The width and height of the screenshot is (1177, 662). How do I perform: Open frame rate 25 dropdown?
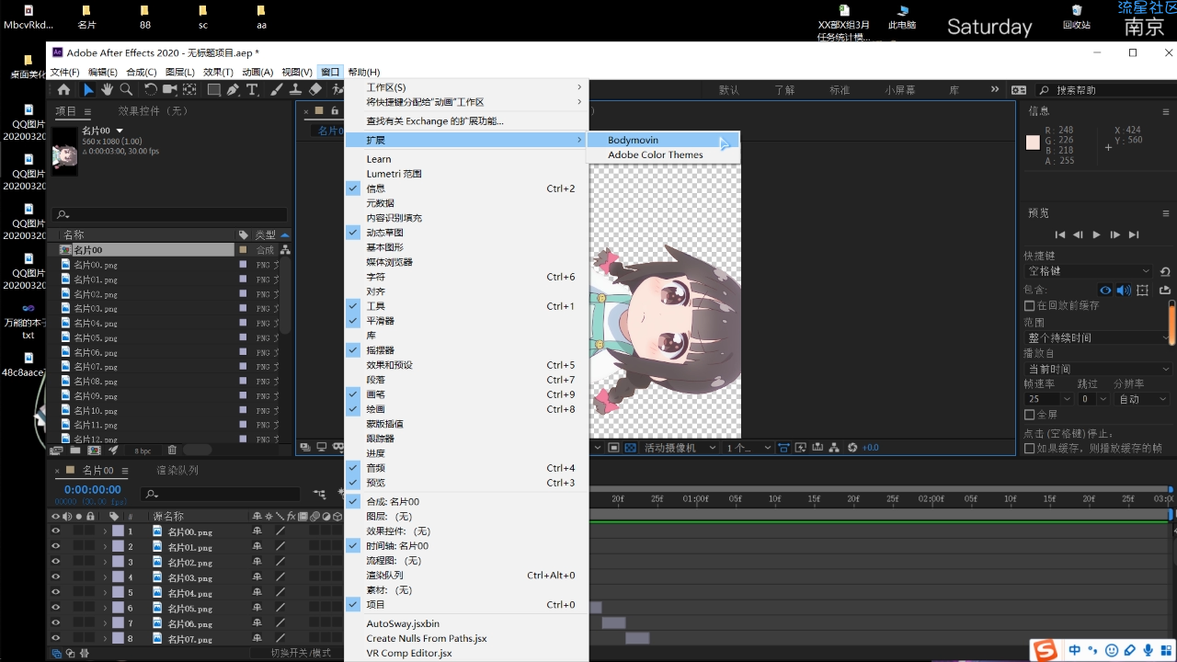(x=1048, y=399)
